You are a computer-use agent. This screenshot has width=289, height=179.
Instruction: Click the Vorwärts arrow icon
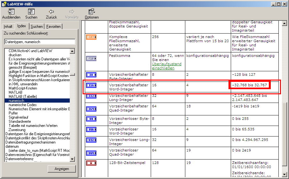[72, 12]
